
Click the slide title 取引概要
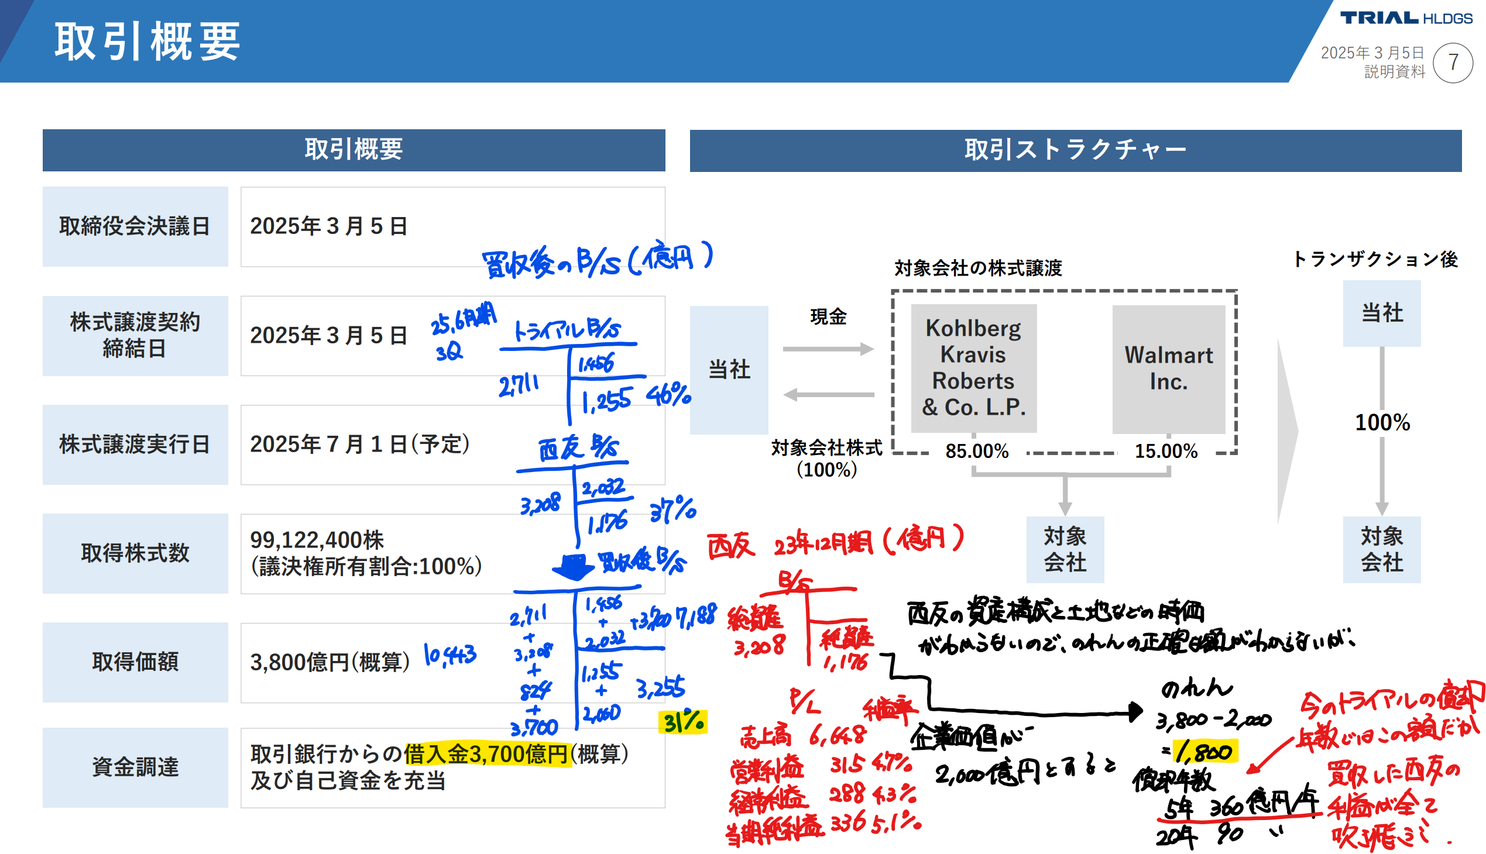[147, 42]
